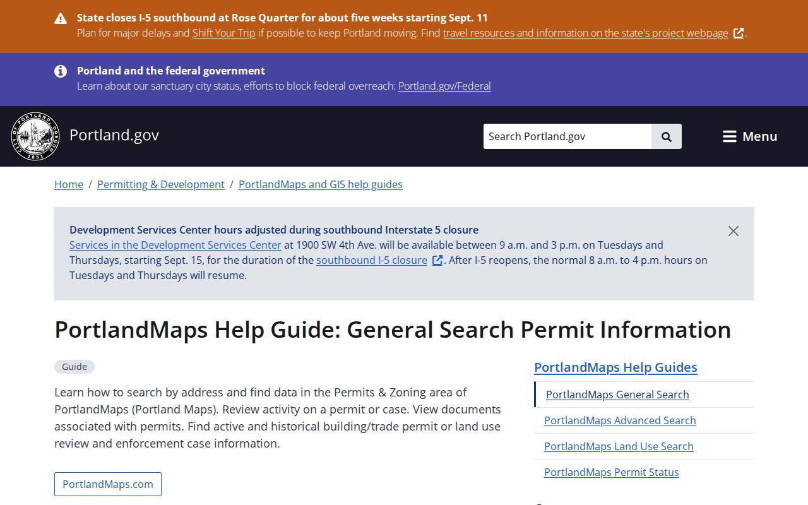Navigate to Home breadcrumb

click(69, 184)
